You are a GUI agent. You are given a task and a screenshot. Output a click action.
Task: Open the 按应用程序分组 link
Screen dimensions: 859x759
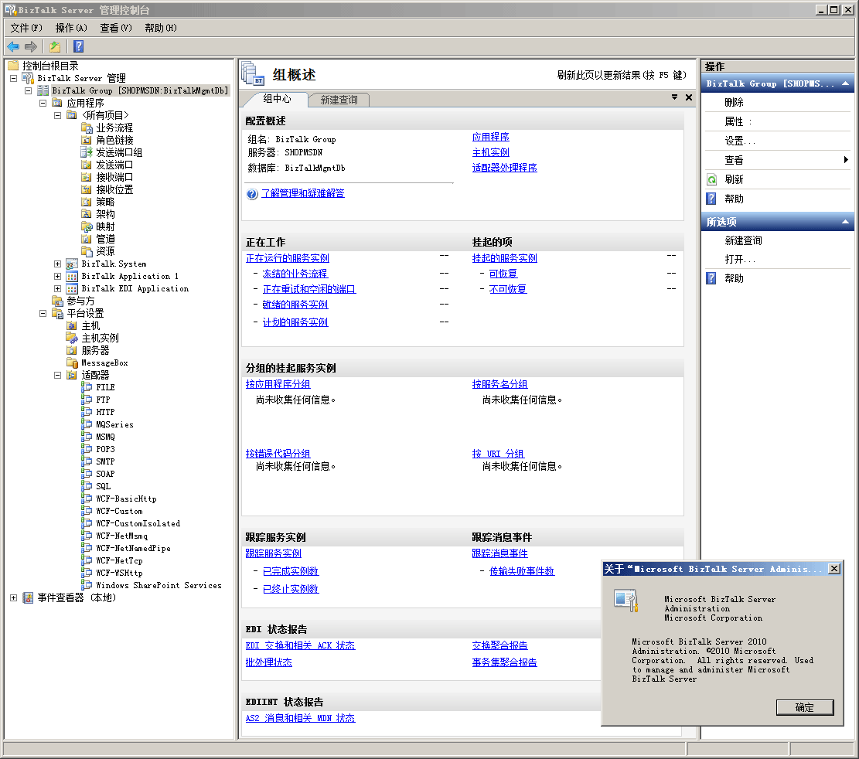point(278,384)
